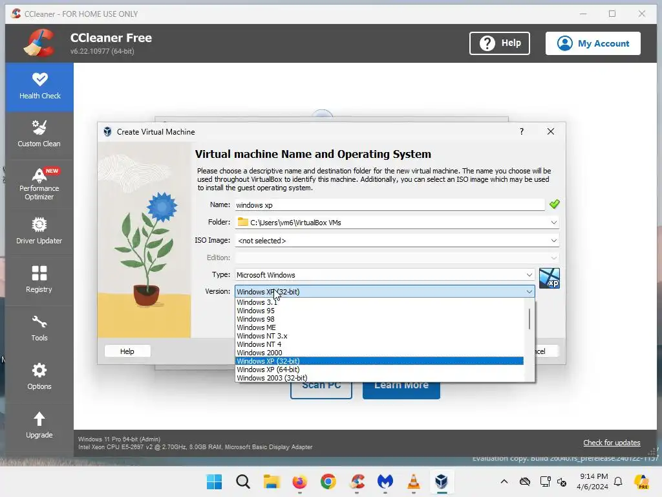Click the speaker muted tray icon
This screenshot has height=497, width=662.
pos(562,481)
